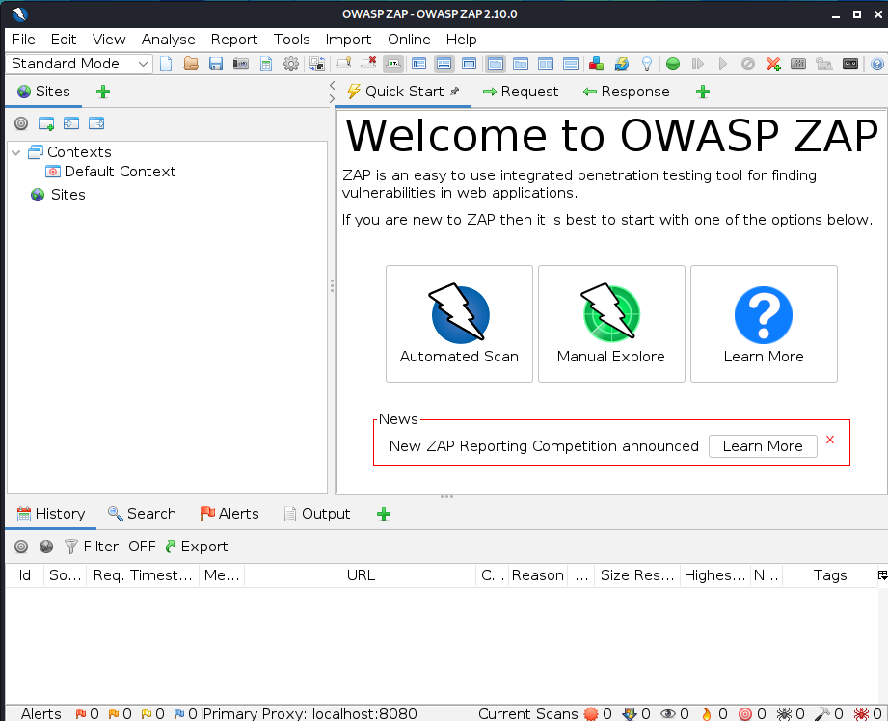
Task: Switch to the Alerts tab
Action: pyautogui.click(x=229, y=514)
